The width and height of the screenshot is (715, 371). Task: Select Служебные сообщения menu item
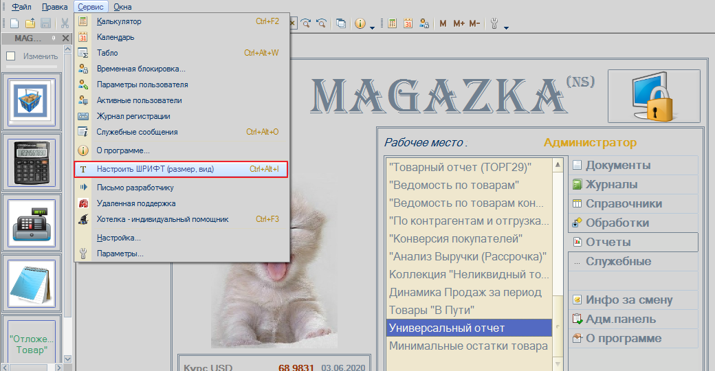[181, 132]
